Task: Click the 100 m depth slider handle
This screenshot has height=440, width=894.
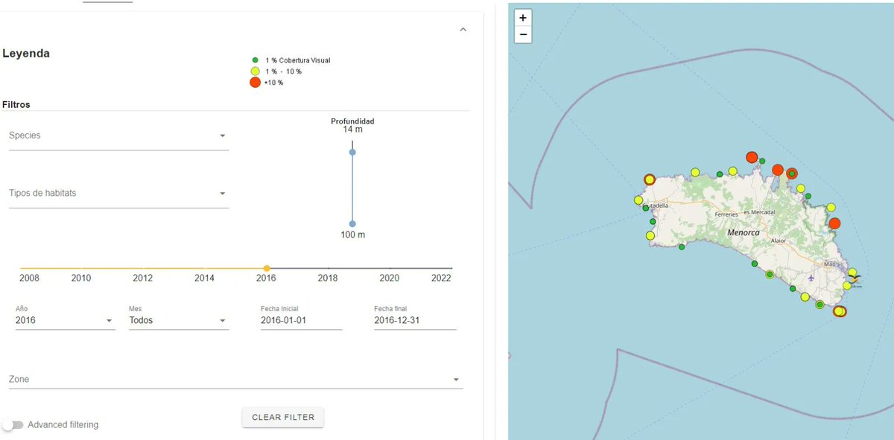Action: [352, 224]
